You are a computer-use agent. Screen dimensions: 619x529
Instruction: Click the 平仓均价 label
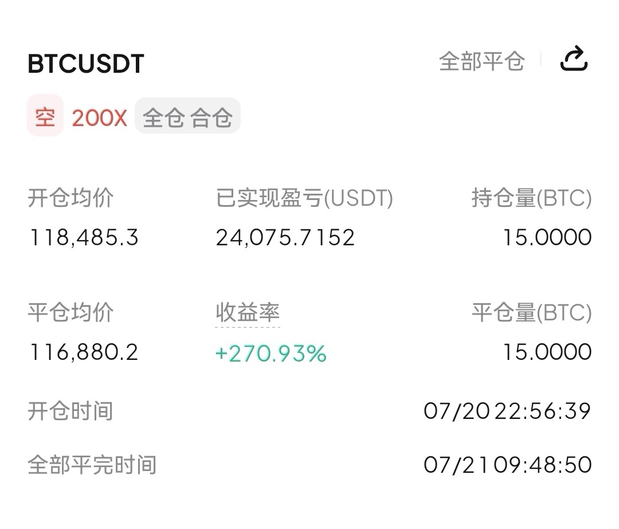(x=70, y=313)
